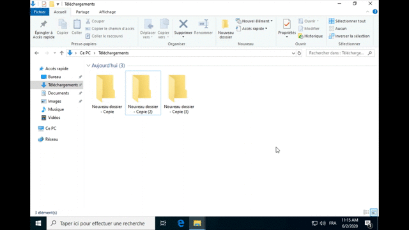Collapse the Aujourd'hui group
This screenshot has width=409, height=230.
(x=88, y=65)
